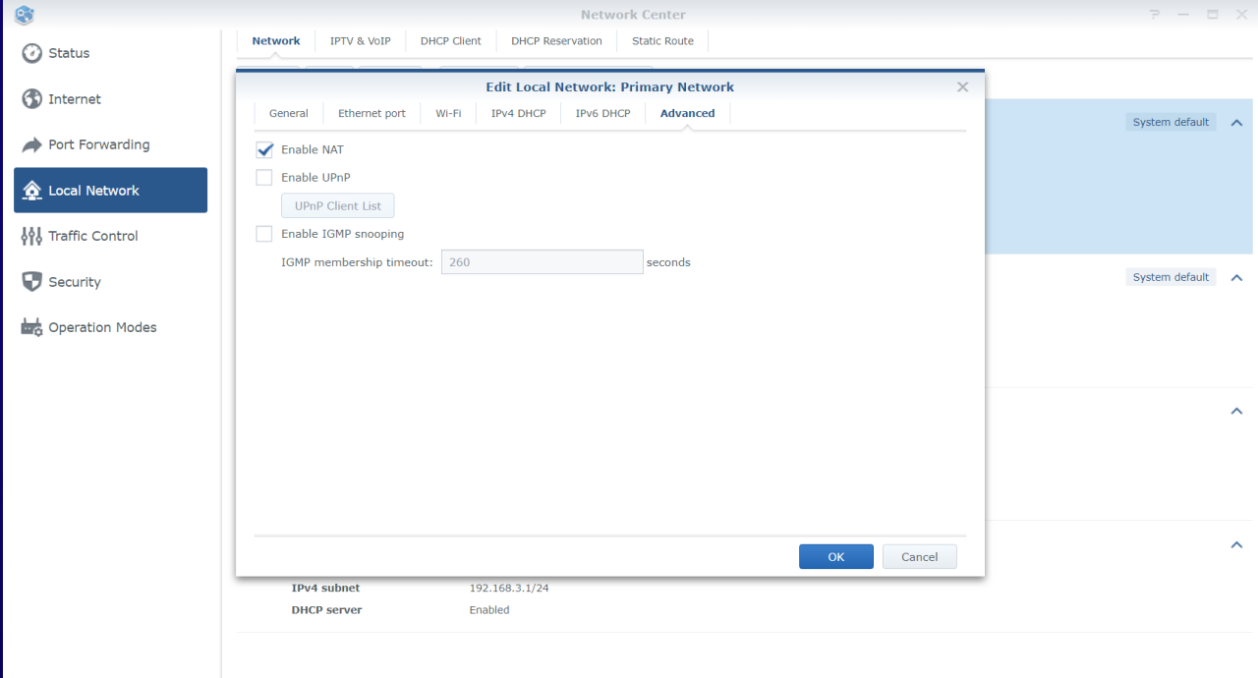The width and height of the screenshot is (1258, 678).
Task: Open the Ethernet port tab
Action: tap(372, 113)
